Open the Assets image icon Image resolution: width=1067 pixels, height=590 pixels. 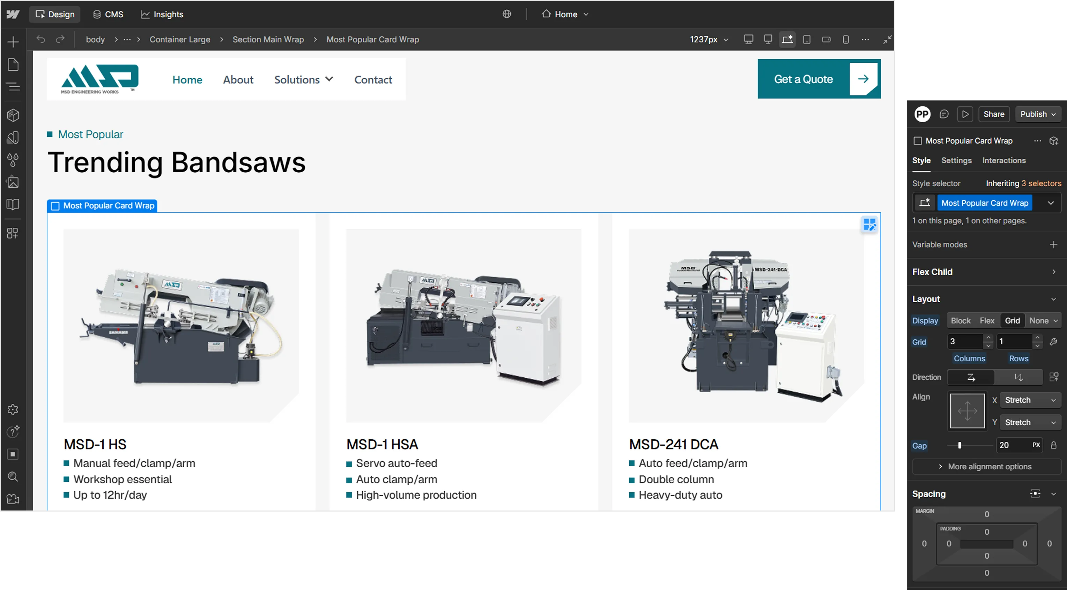tap(13, 182)
